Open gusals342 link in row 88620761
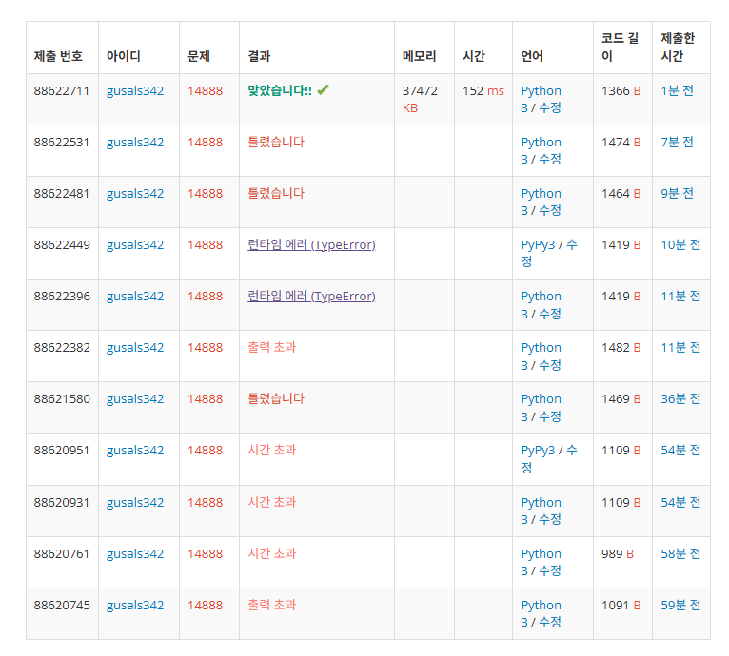The height and width of the screenshot is (656, 729). pyautogui.click(x=135, y=553)
